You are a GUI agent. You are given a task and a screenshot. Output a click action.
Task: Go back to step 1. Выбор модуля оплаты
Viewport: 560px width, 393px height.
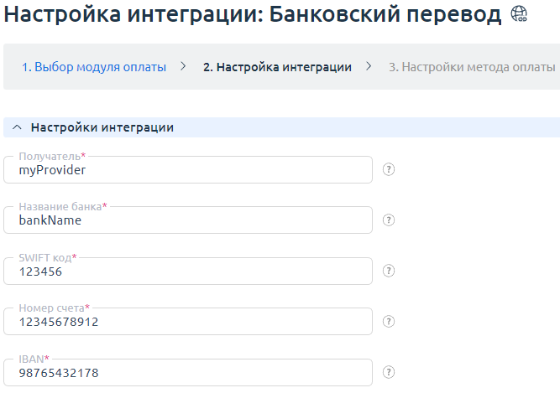pos(94,67)
